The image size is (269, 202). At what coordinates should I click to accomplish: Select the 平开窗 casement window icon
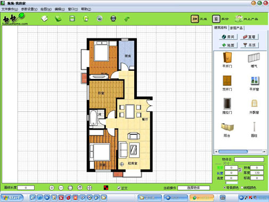point(255,80)
